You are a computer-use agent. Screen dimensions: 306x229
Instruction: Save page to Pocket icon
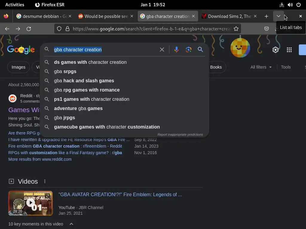(266, 29)
